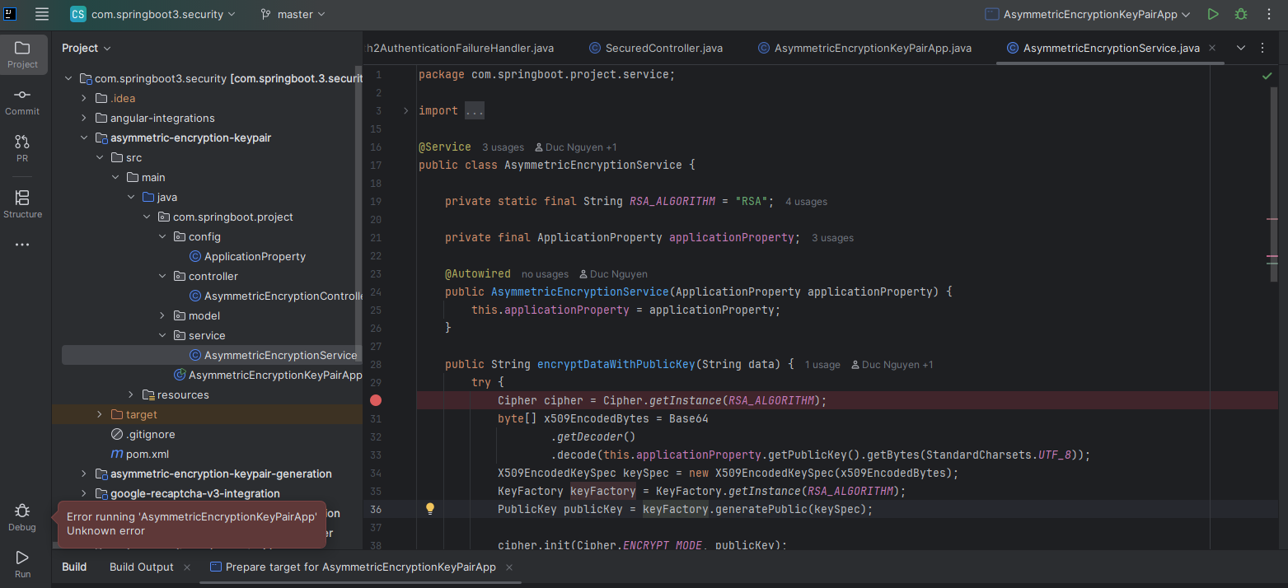1288x588 pixels.
Task: Show more tool windows via ellipsis
Action: (x=22, y=245)
